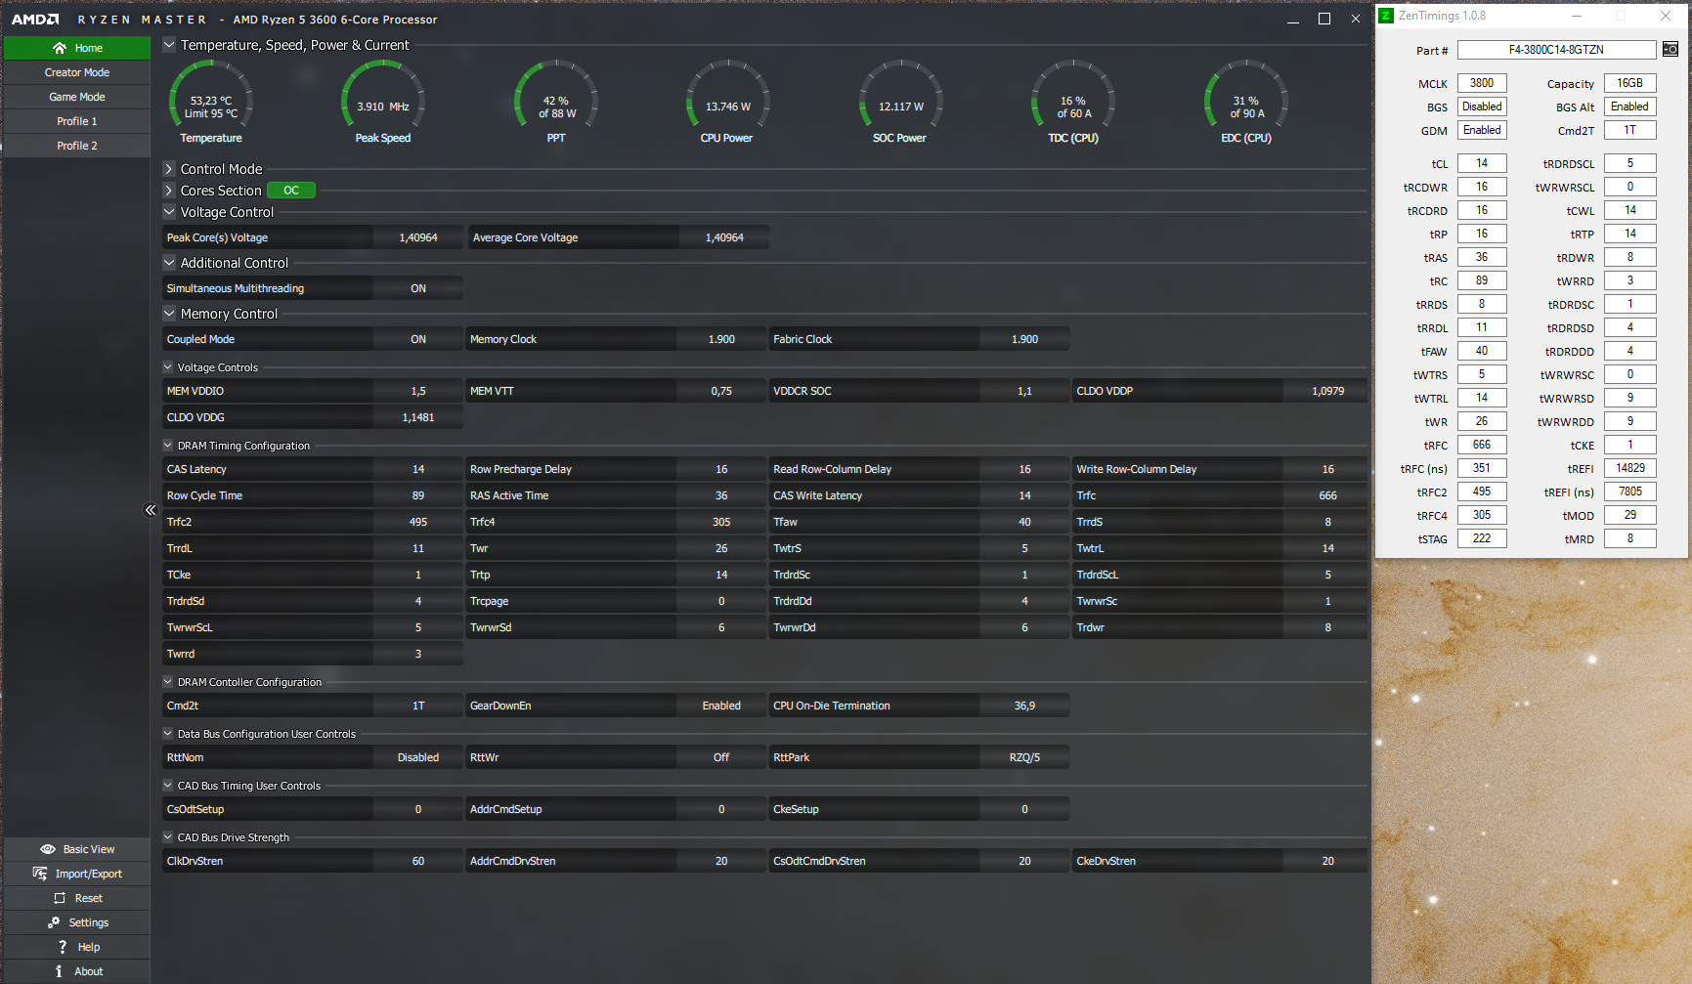Open Import/Export

point(77,874)
